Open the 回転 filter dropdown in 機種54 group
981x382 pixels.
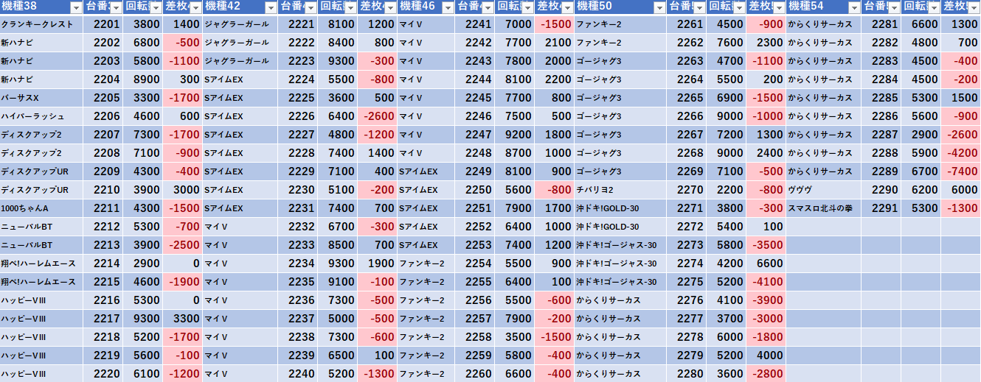coord(935,7)
